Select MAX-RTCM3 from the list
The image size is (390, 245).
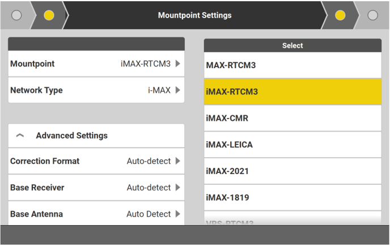point(292,65)
